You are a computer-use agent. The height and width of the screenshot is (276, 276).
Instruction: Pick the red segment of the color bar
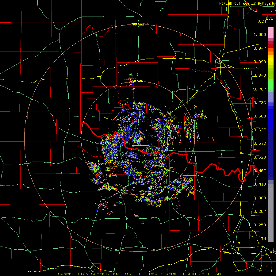click(271, 46)
